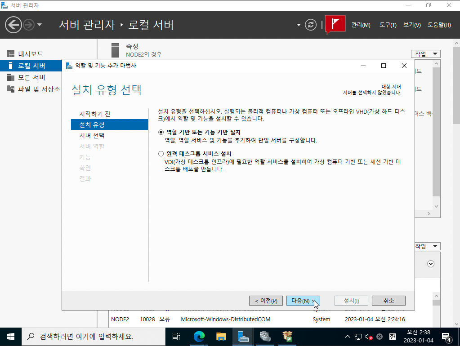Click the events list scroll-up arrow
The image size is (460, 346).
[x=436, y=296]
